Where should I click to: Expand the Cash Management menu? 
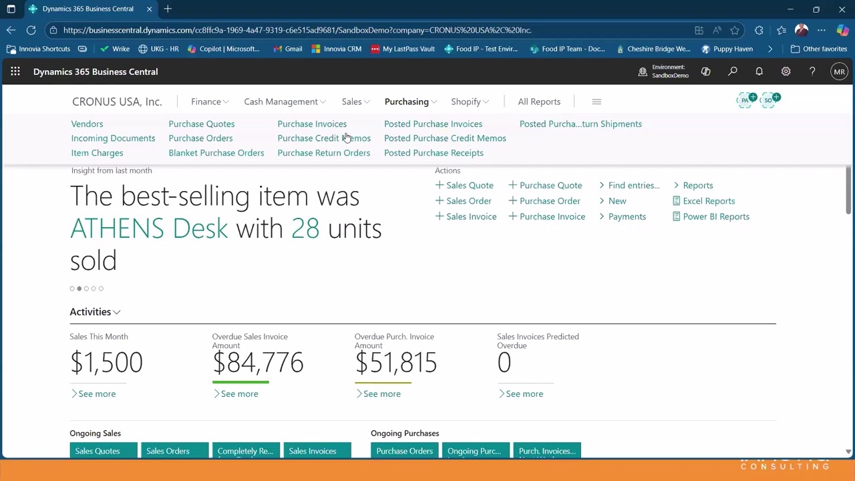point(285,102)
